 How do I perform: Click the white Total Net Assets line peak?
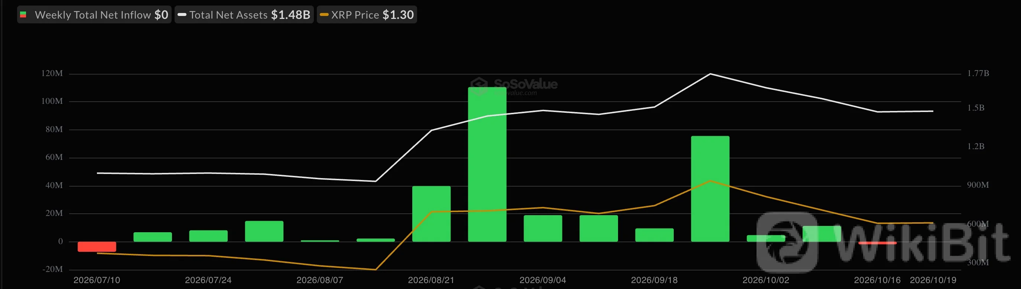click(710, 73)
